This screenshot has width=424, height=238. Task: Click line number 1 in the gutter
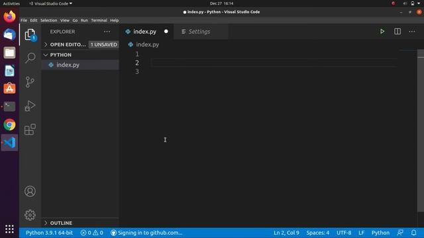pos(137,54)
